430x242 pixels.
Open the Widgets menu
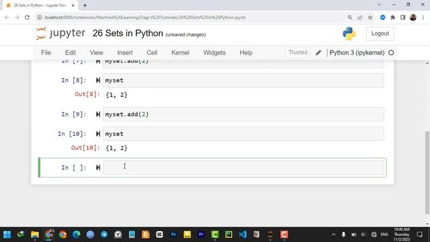click(214, 52)
